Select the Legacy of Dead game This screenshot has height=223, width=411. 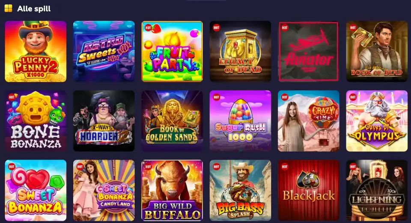pos(240,52)
